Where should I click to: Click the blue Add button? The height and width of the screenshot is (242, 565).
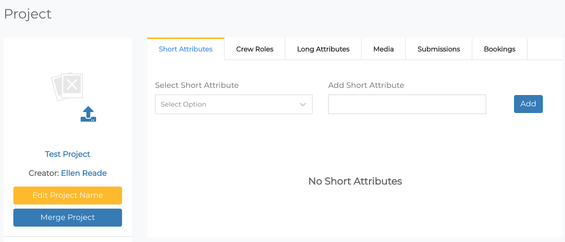pyautogui.click(x=528, y=104)
